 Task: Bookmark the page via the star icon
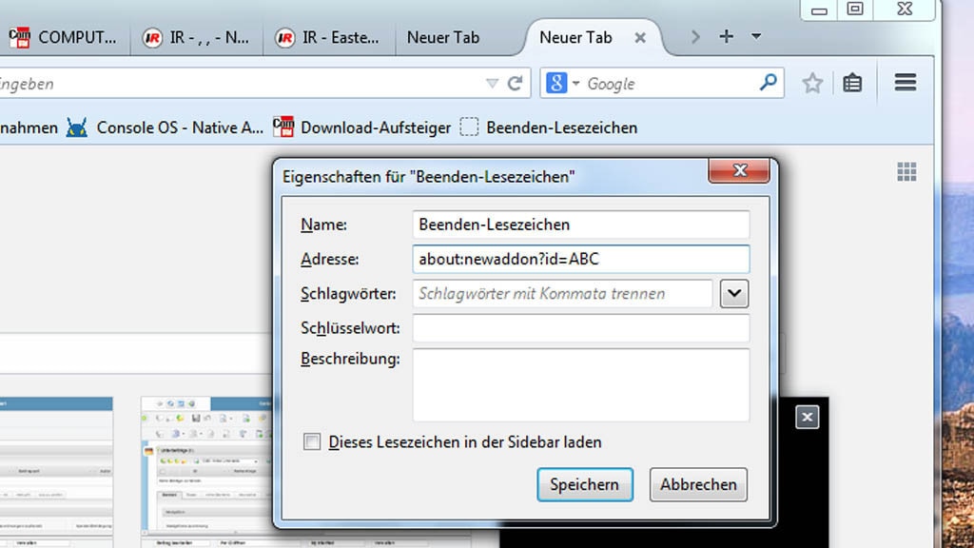click(x=811, y=83)
